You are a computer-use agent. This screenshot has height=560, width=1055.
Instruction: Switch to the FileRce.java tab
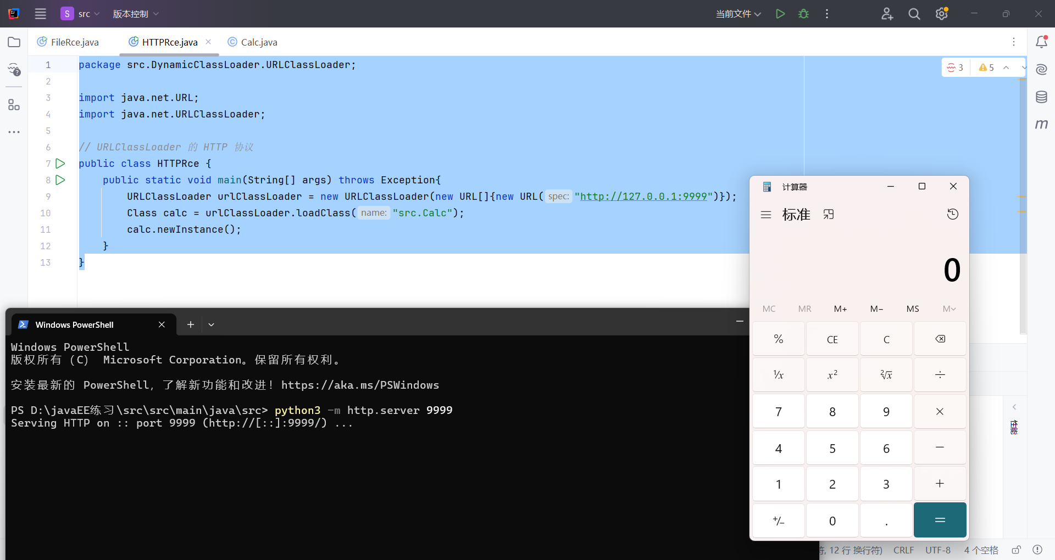[75, 42]
